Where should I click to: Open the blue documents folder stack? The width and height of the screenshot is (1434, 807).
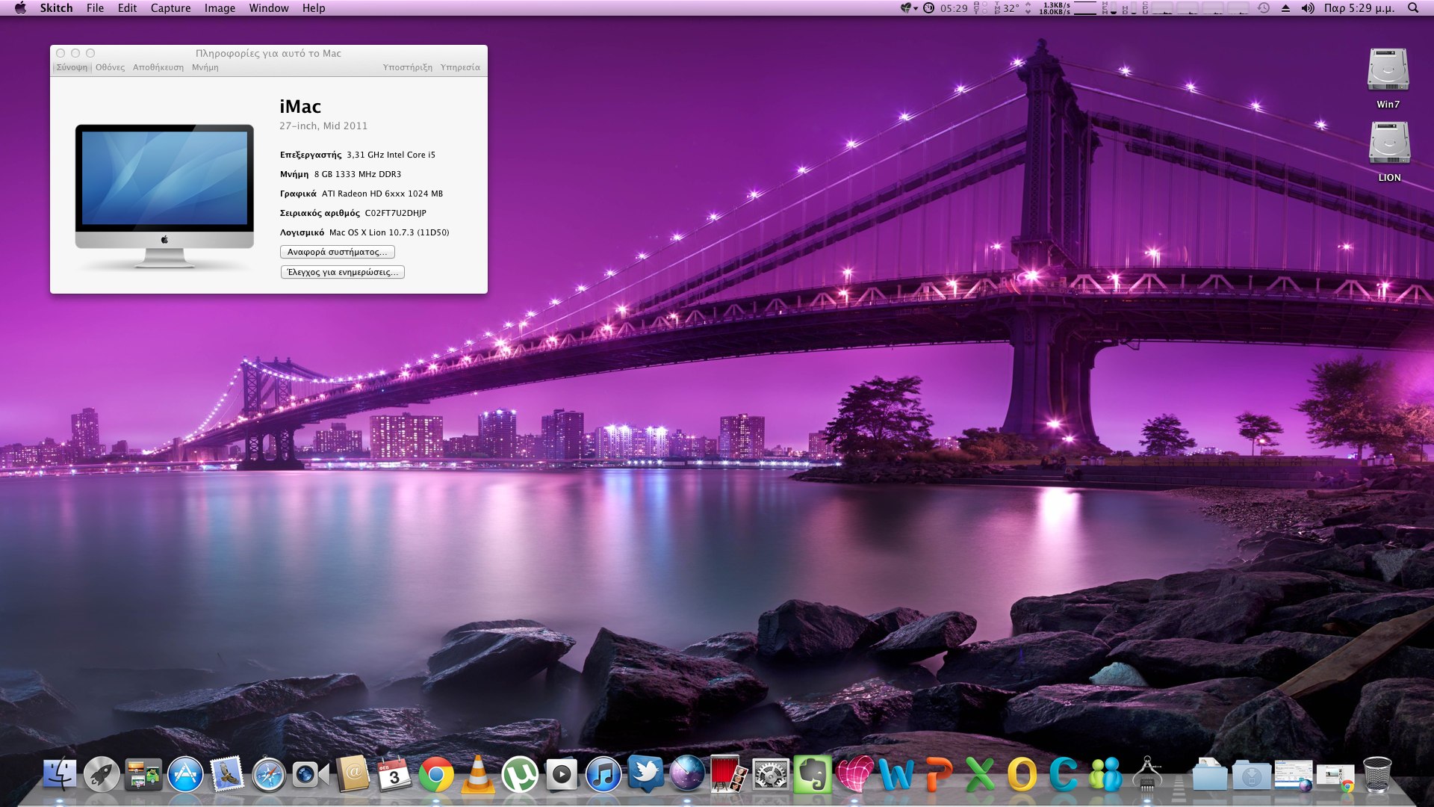1210,775
